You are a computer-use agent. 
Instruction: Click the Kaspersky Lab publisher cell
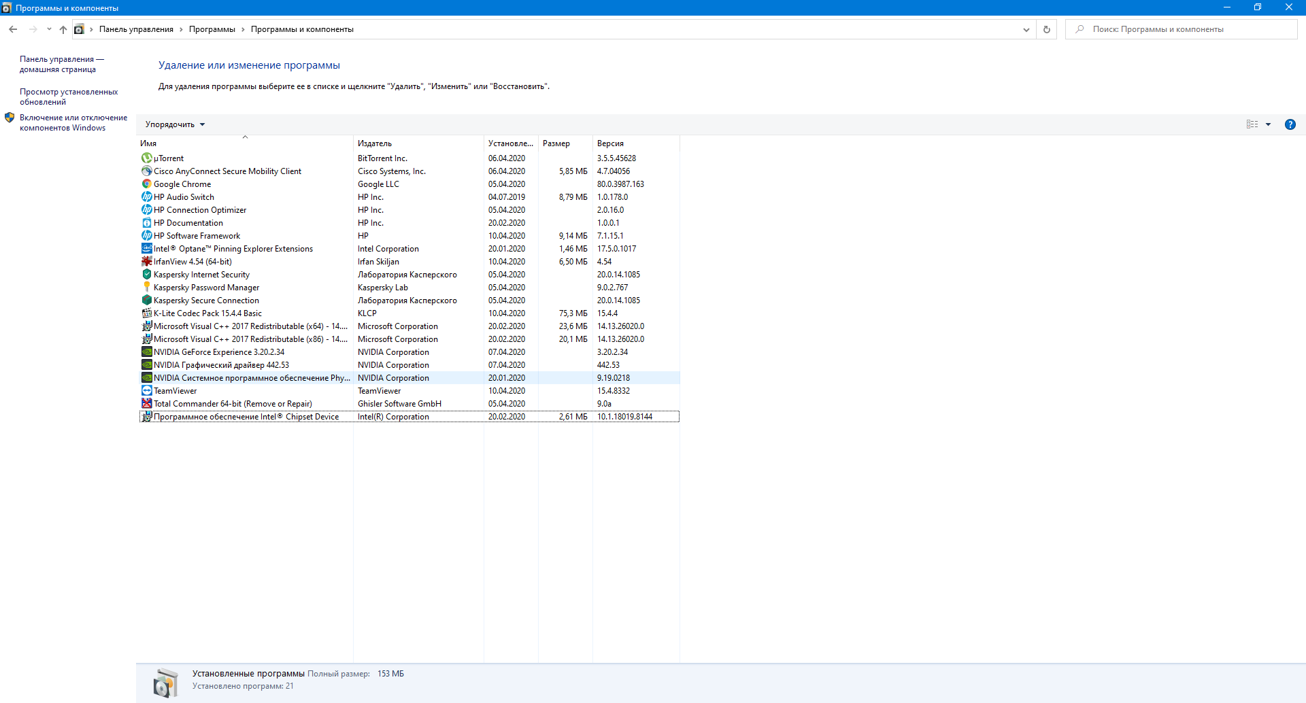pos(383,288)
